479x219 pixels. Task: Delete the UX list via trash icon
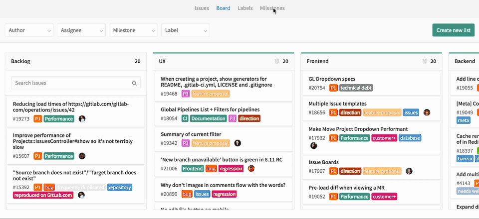click(277, 61)
